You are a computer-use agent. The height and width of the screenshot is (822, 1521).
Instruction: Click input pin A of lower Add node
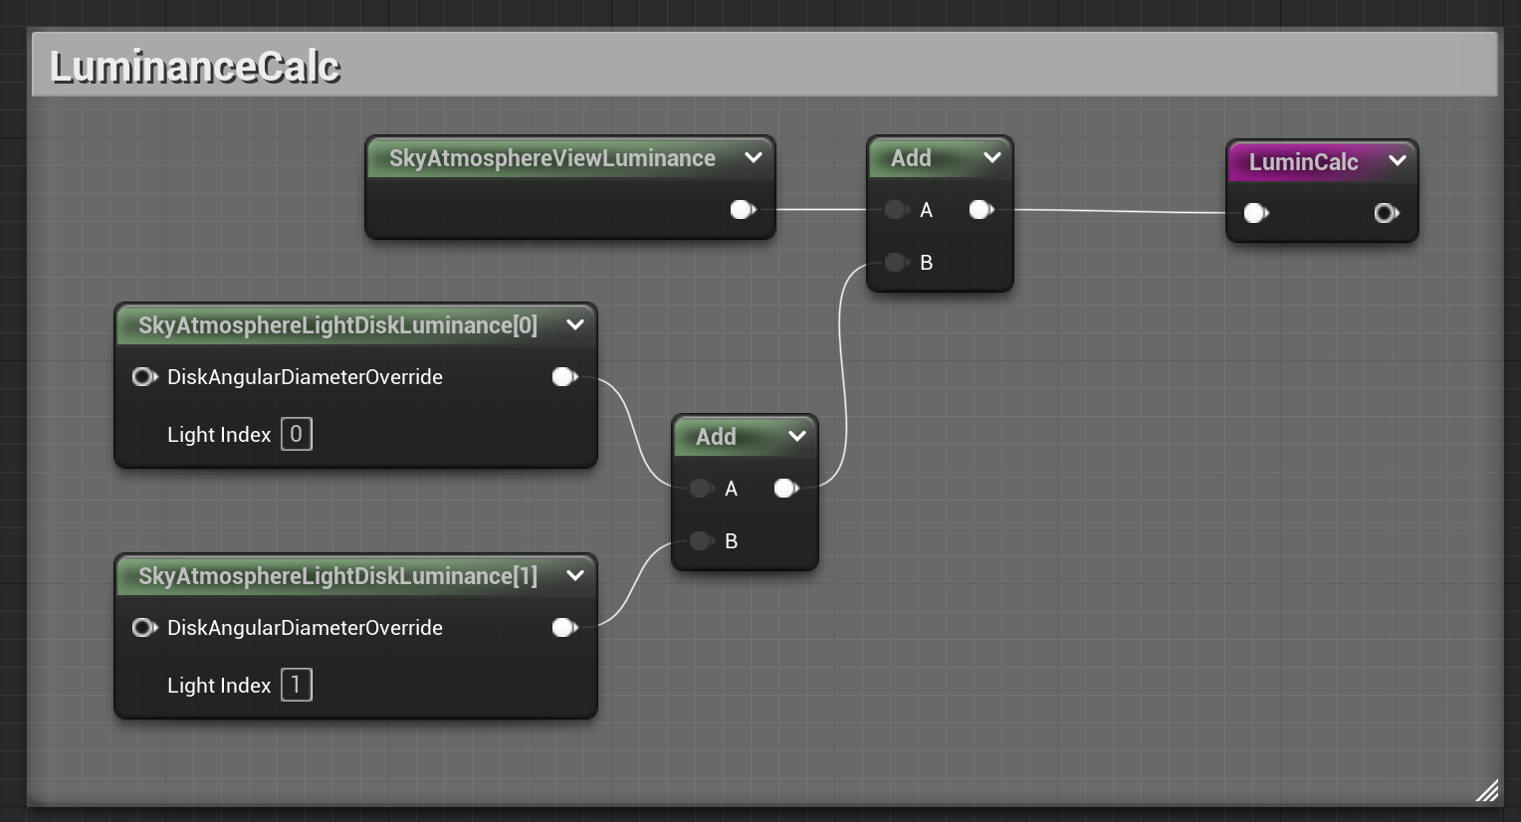coord(702,488)
